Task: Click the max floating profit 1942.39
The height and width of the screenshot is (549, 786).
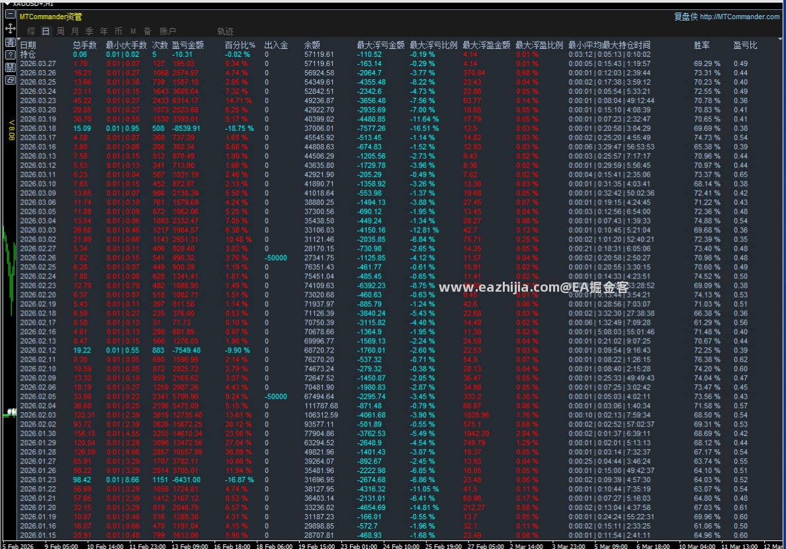Action: [x=476, y=434]
